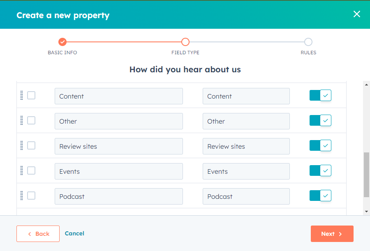Viewport: 370px width, 251px height.
Task: Click the drag handle for Review sites row
Action: click(21, 145)
